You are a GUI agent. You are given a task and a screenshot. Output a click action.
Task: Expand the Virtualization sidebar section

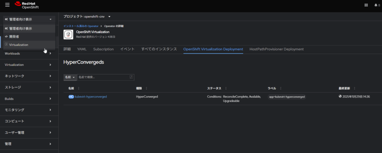coord(29,65)
